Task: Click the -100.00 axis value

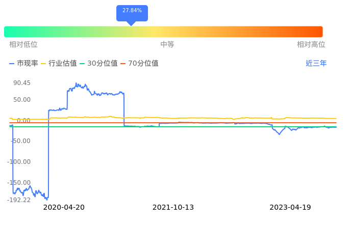Action: [x=19, y=162]
